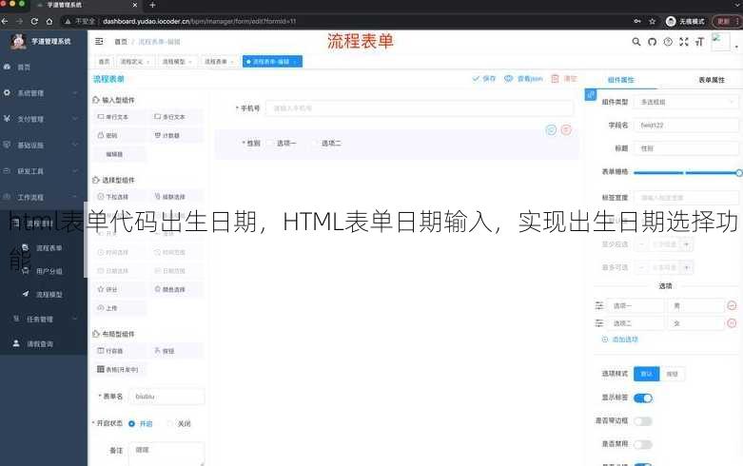743x466 pixels.
Task: Click red delete icon on 性别 field row
Action: coord(566,129)
